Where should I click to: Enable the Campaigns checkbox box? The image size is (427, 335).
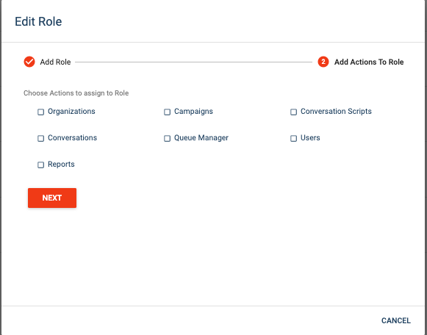pyautogui.click(x=168, y=112)
